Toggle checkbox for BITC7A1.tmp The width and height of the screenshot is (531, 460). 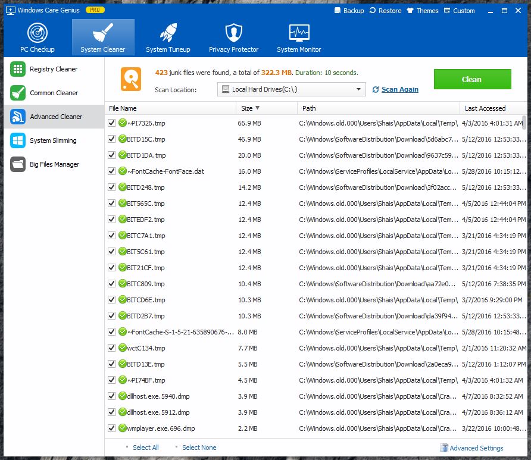(x=111, y=235)
